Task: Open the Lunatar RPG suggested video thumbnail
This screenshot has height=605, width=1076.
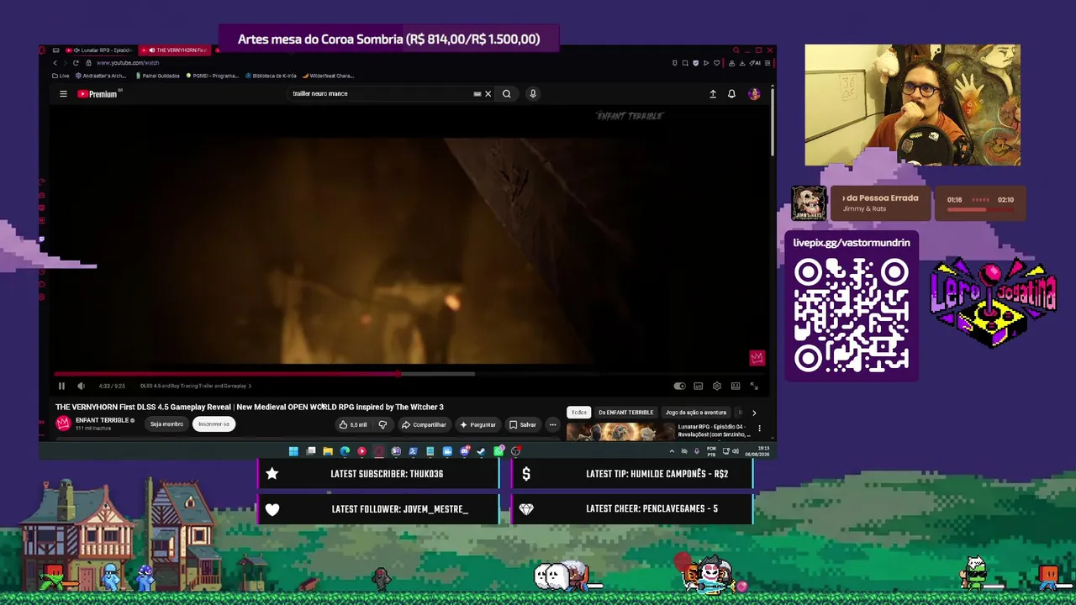Action: (620, 432)
